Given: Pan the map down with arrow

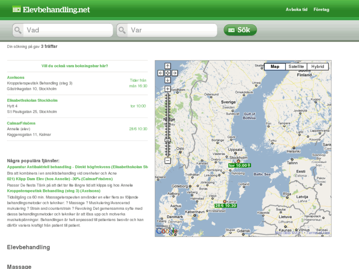Looking at the screenshot, I should tap(167, 80).
